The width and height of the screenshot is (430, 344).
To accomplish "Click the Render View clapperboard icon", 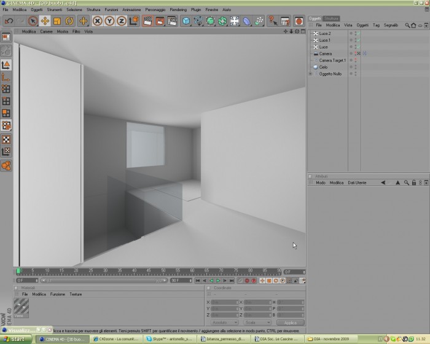I will pos(148,21).
